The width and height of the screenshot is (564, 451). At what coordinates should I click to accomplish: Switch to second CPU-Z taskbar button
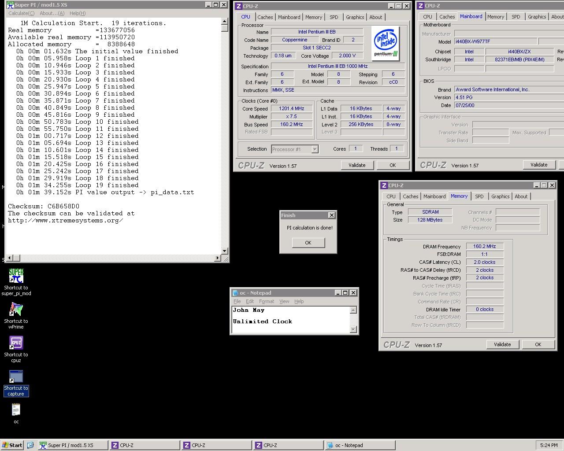(x=216, y=445)
